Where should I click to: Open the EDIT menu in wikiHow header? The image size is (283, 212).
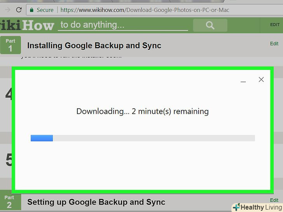pos(274,24)
